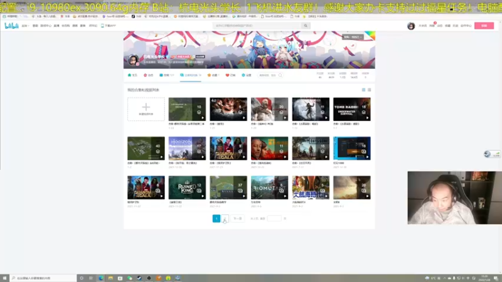Focus the bilibili header search box

(x=257, y=26)
